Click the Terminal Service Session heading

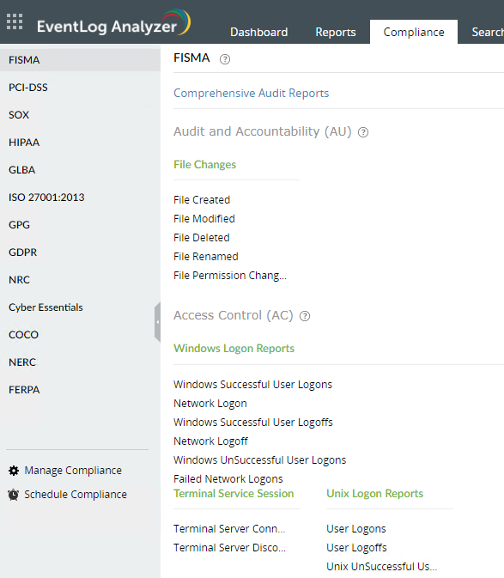[234, 494]
